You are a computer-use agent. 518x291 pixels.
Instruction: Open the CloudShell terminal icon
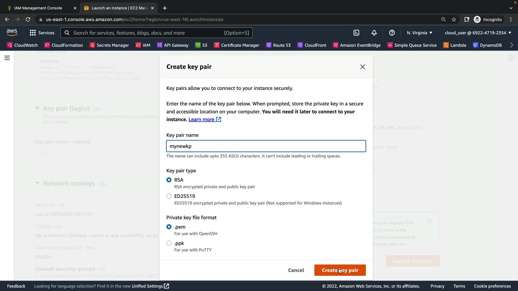click(x=356, y=33)
